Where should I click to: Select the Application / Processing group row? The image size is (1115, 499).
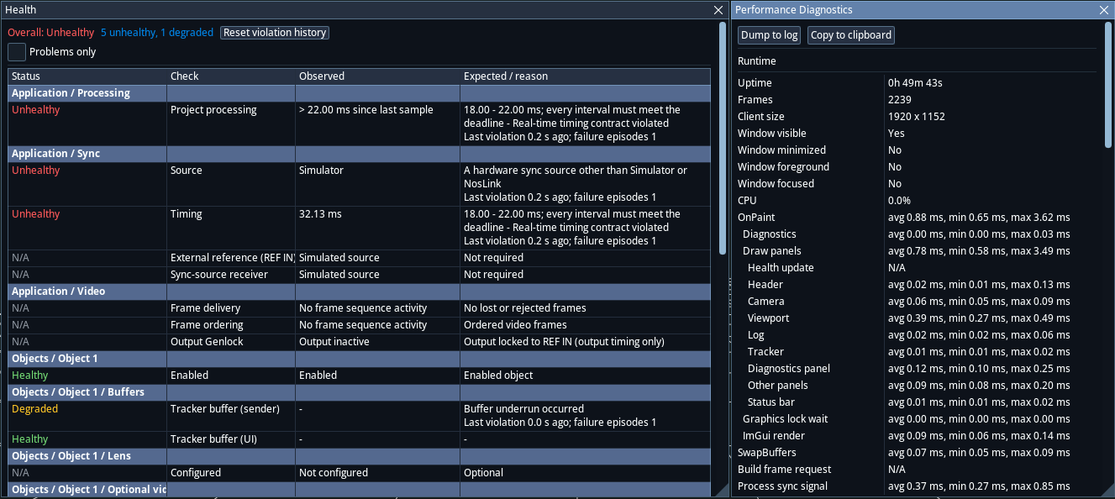(x=359, y=93)
